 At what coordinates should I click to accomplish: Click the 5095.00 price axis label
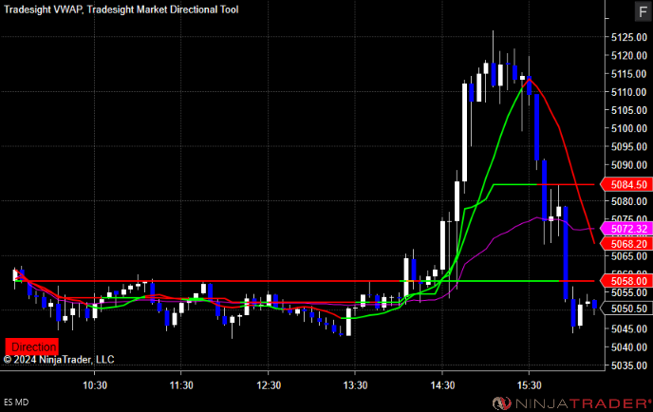629,146
